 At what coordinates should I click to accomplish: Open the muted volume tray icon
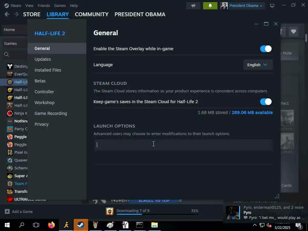point(269,225)
